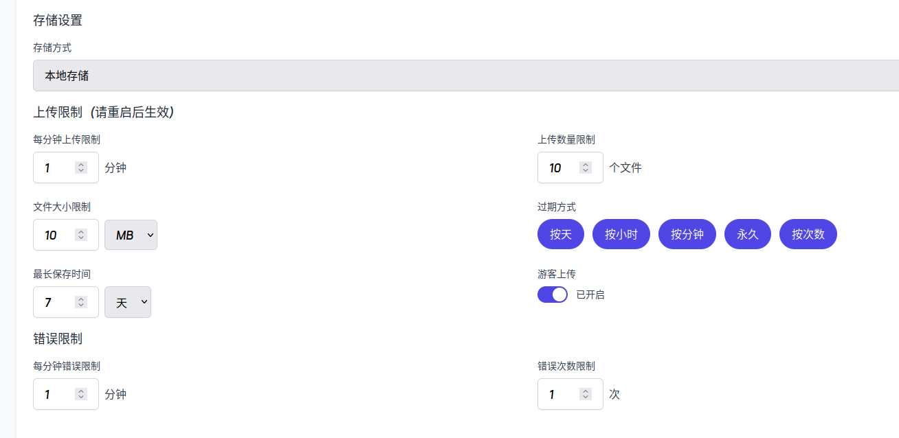Select the 永久 expiry option
The image size is (899, 438).
pyautogui.click(x=748, y=234)
